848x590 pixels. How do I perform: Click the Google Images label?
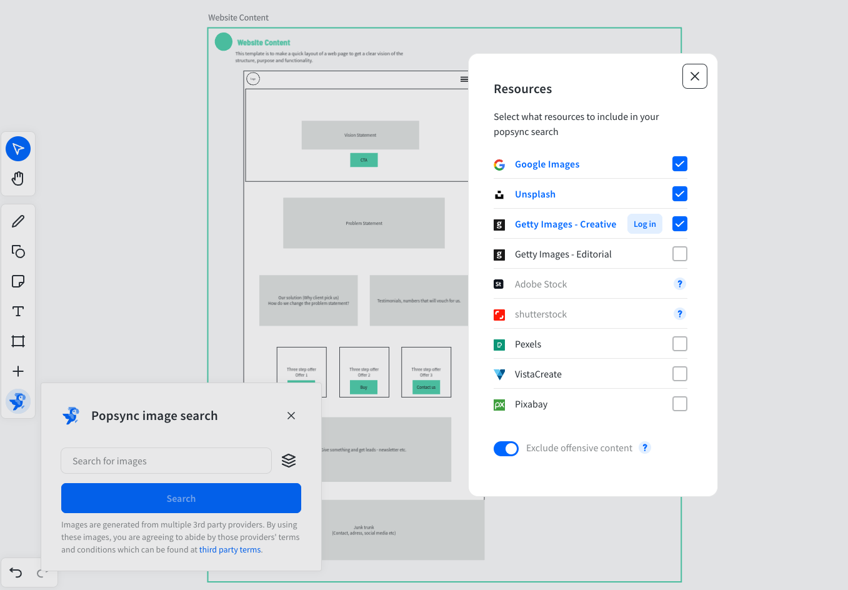(547, 164)
